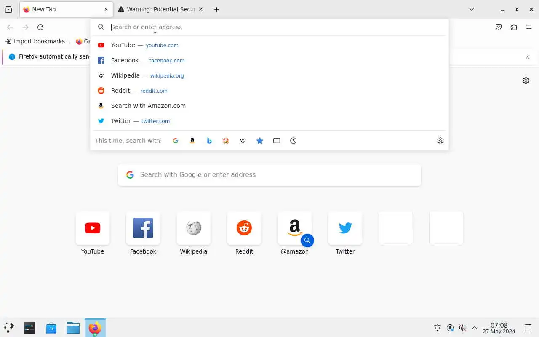Screen dimensions: 539x337
Task: Search bookmarks using the star icon
Action: click(x=260, y=141)
